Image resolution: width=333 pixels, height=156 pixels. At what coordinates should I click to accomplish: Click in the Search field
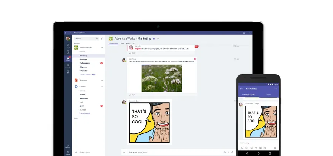click(x=87, y=38)
